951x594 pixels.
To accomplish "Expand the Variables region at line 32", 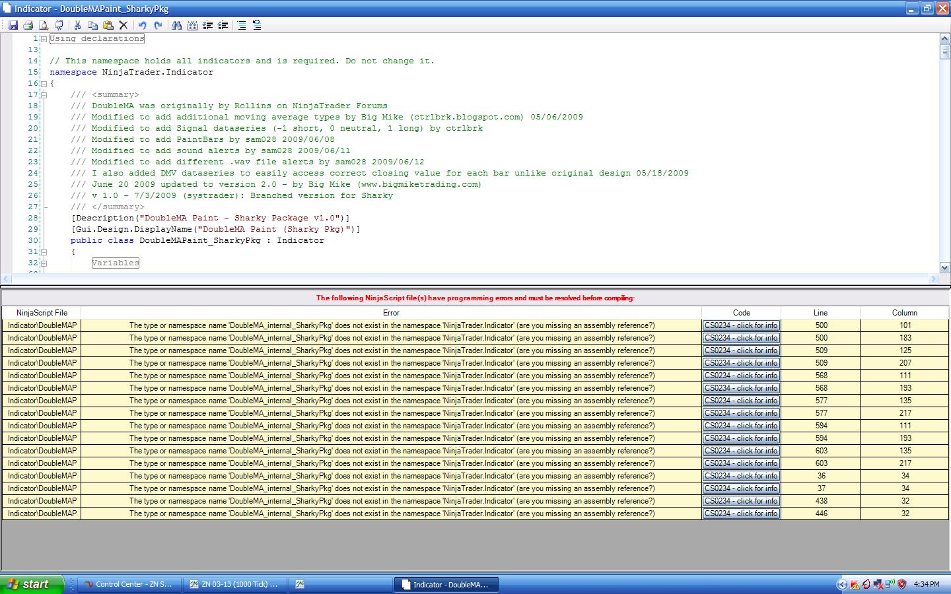I will tap(44, 263).
